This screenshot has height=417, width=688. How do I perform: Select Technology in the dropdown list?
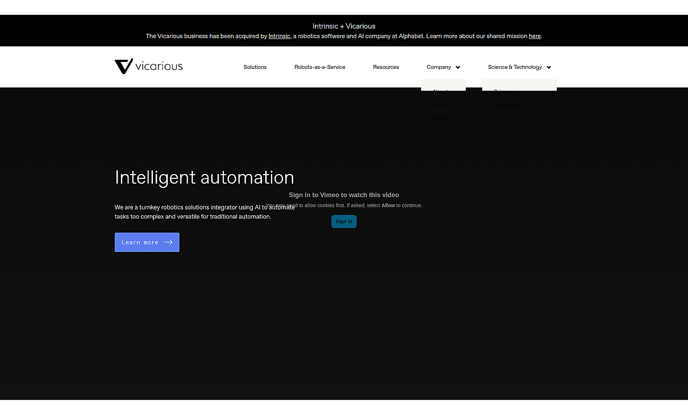point(508,105)
